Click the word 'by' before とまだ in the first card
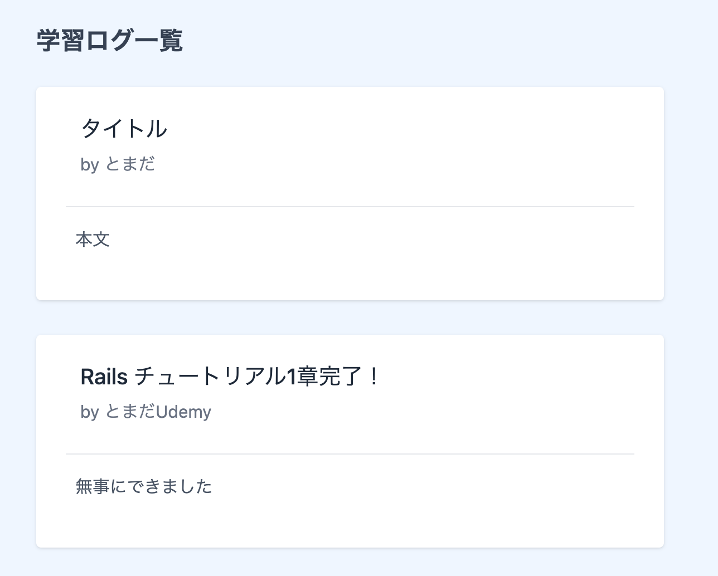718x576 pixels. click(x=89, y=165)
